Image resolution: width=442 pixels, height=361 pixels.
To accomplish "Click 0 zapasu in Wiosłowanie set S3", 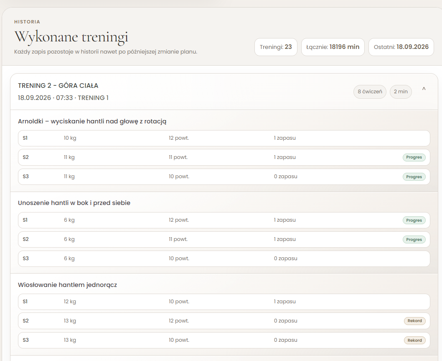I will point(286,340).
